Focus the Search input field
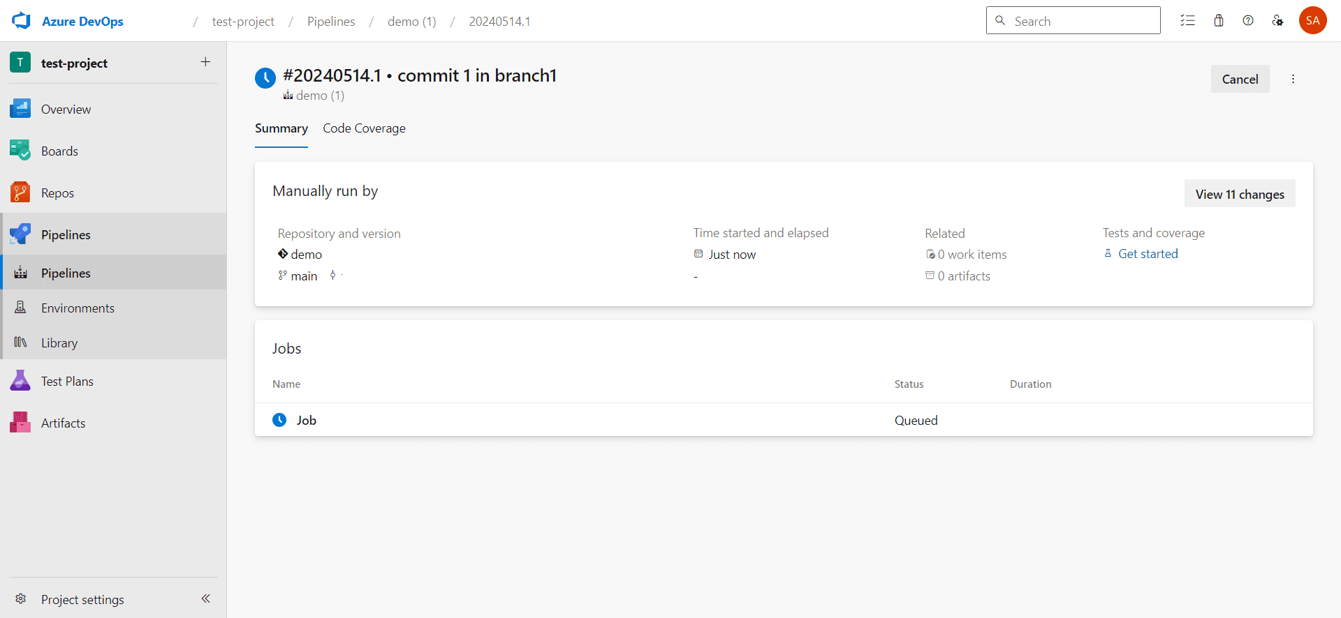Screen dimensions: 1341x618 (1083, 21)
